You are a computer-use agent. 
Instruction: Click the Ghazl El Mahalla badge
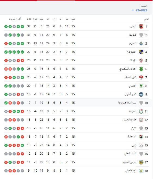click(141, 77)
